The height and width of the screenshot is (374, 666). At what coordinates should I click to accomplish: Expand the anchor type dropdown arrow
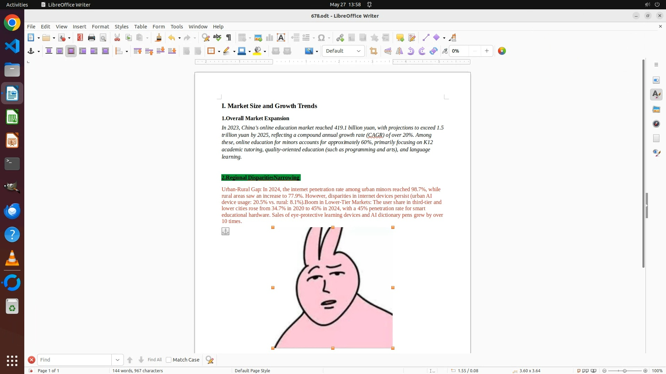(39, 52)
